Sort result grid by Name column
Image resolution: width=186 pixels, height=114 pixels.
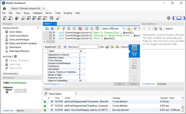pos(63,51)
